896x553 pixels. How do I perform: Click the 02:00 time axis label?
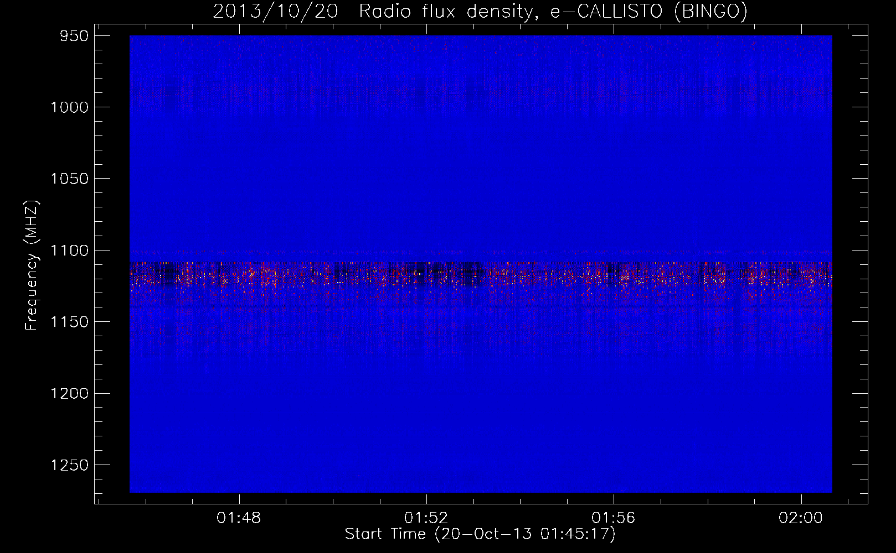pyautogui.click(x=801, y=518)
